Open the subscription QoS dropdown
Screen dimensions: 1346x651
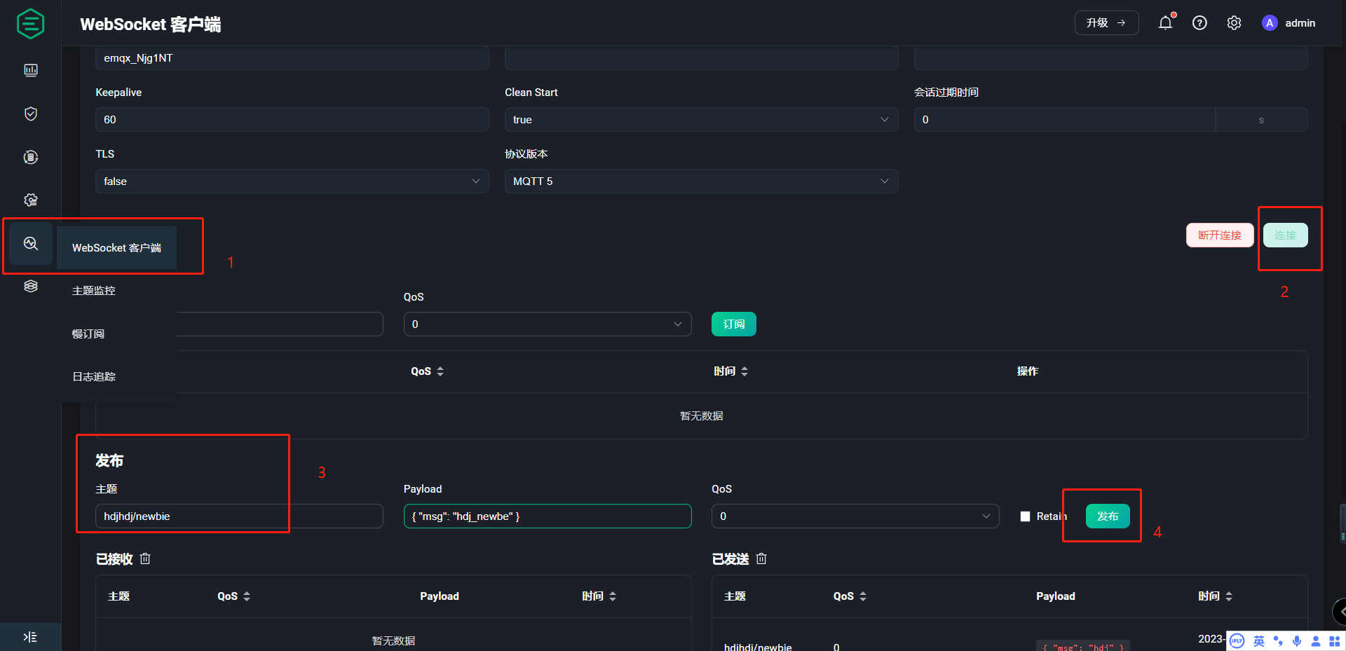tap(548, 324)
